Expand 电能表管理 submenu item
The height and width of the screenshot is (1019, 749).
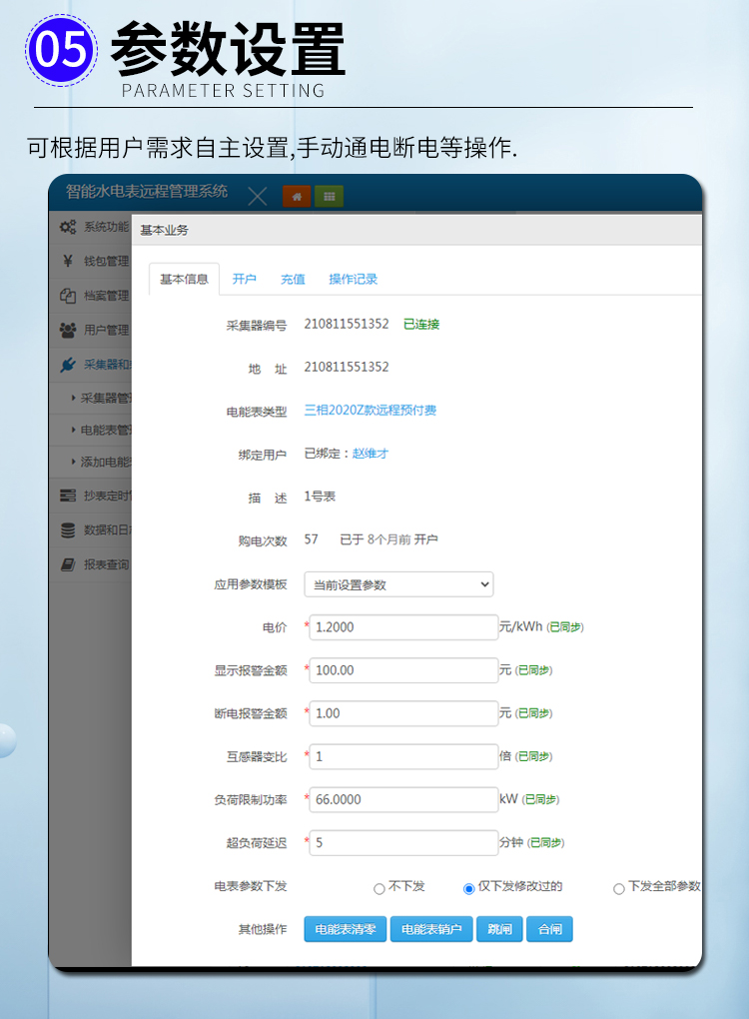[x=91, y=430]
